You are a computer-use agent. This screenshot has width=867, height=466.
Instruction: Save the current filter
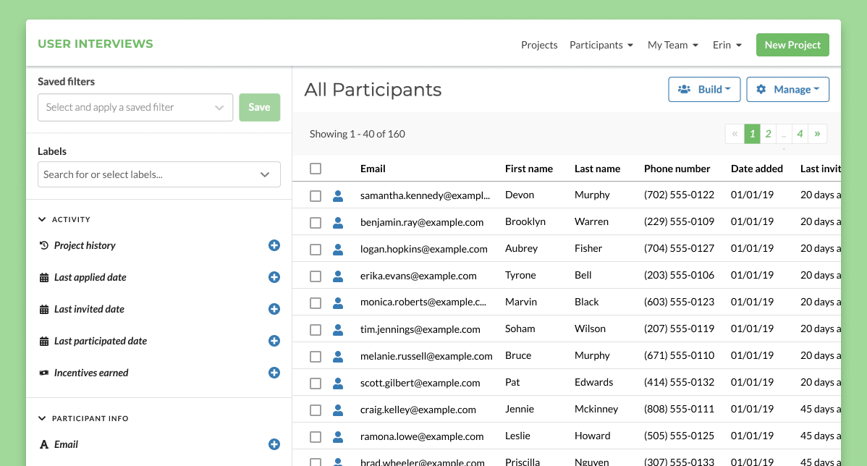click(259, 107)
